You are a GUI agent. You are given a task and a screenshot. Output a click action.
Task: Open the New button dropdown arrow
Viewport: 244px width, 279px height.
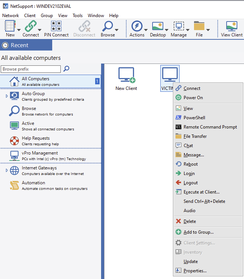pos(19,30)
